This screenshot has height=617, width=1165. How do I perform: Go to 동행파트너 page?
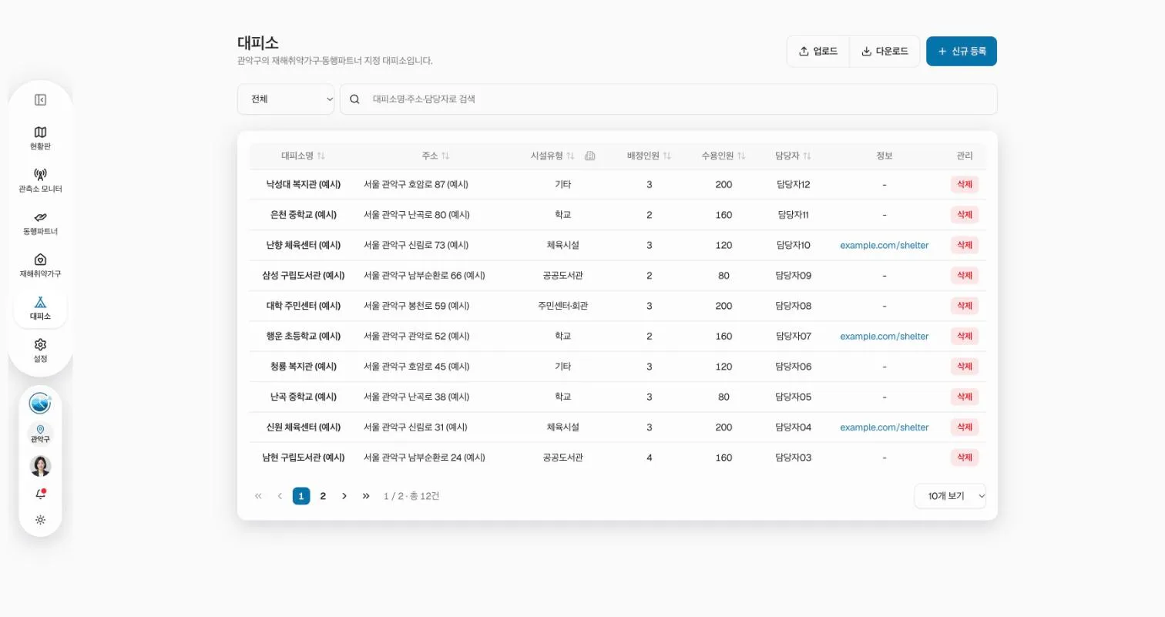(x=40, y=223)
